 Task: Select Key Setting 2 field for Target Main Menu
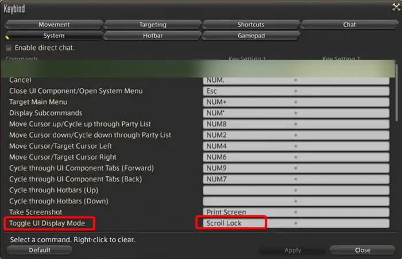343,102
